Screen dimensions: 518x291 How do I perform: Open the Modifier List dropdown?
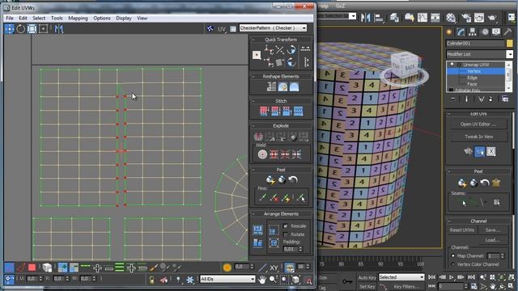tap(479, 54)
